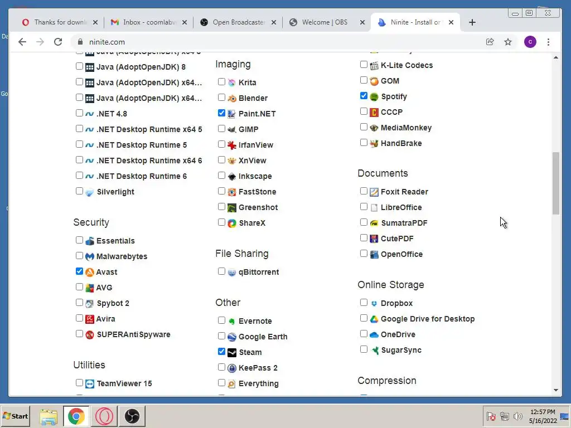Click the GIMP icon in Imaging
Viewport: 571px width, 428px height.
231,129
